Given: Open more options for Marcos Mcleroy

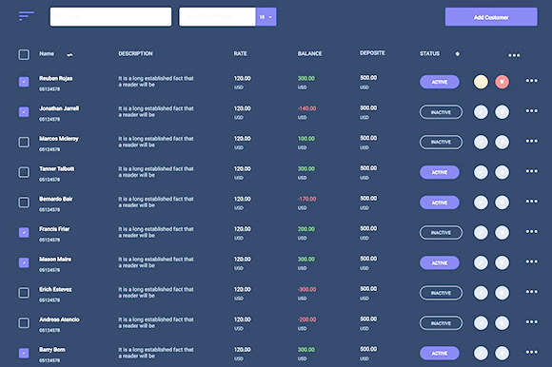Looking at the screenshot, I should click(532, 141).
